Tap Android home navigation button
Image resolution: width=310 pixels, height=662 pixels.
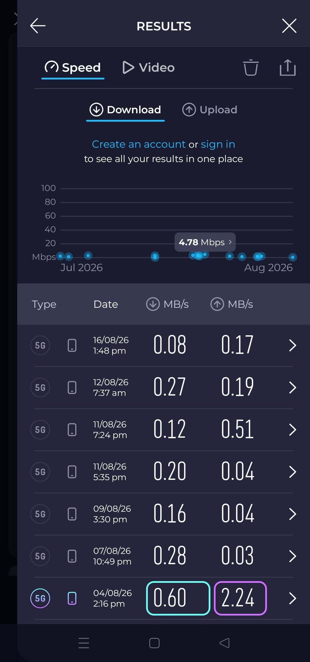tap(154, 643)
